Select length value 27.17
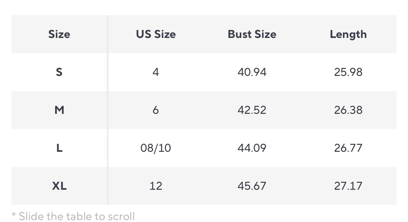This screenshot has width=408, height=222. pyautogui.click(x=348, y=186)
